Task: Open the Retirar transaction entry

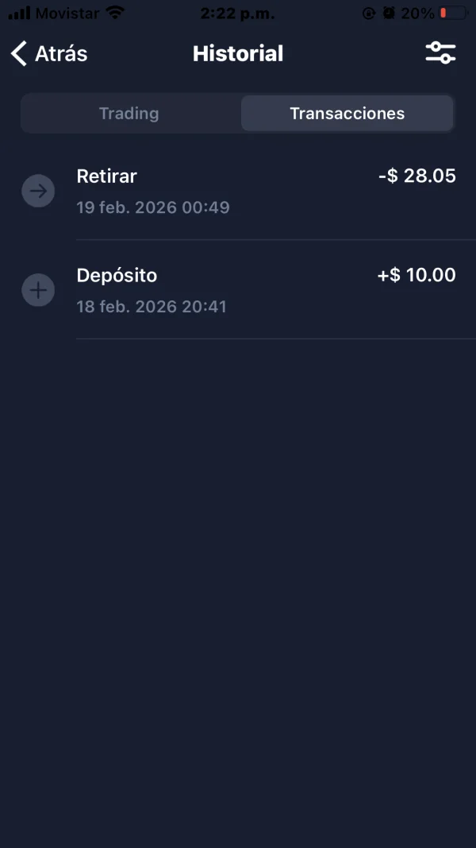Action: 107,176
